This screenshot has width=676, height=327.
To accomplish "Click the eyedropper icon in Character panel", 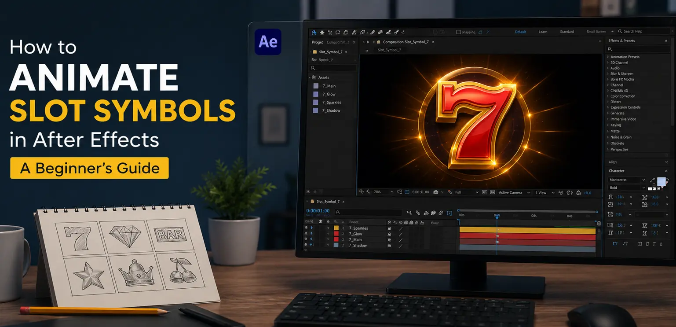I will 652,180.
